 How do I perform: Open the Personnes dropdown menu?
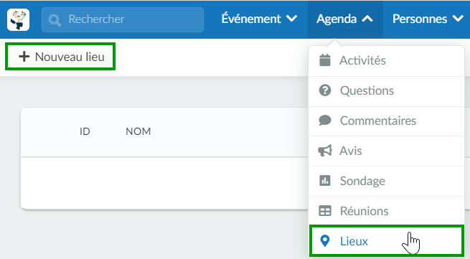pyautogui.click(x=428, y=19)
